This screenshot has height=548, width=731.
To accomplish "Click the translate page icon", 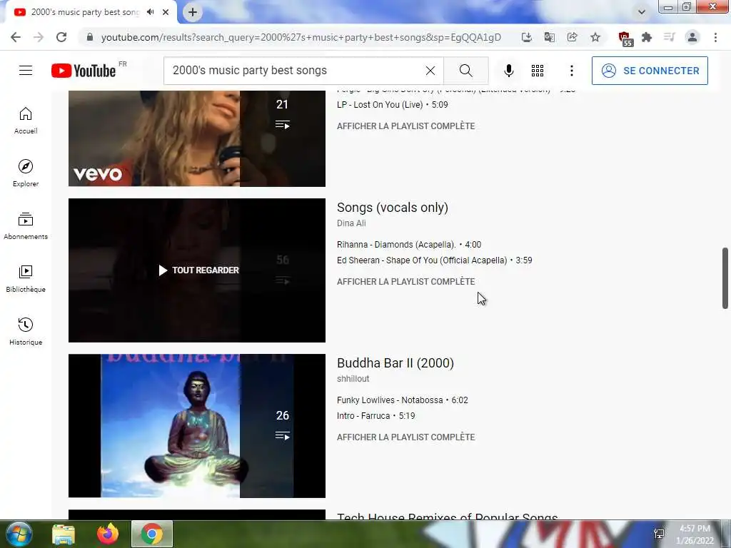I will [549, 37].
